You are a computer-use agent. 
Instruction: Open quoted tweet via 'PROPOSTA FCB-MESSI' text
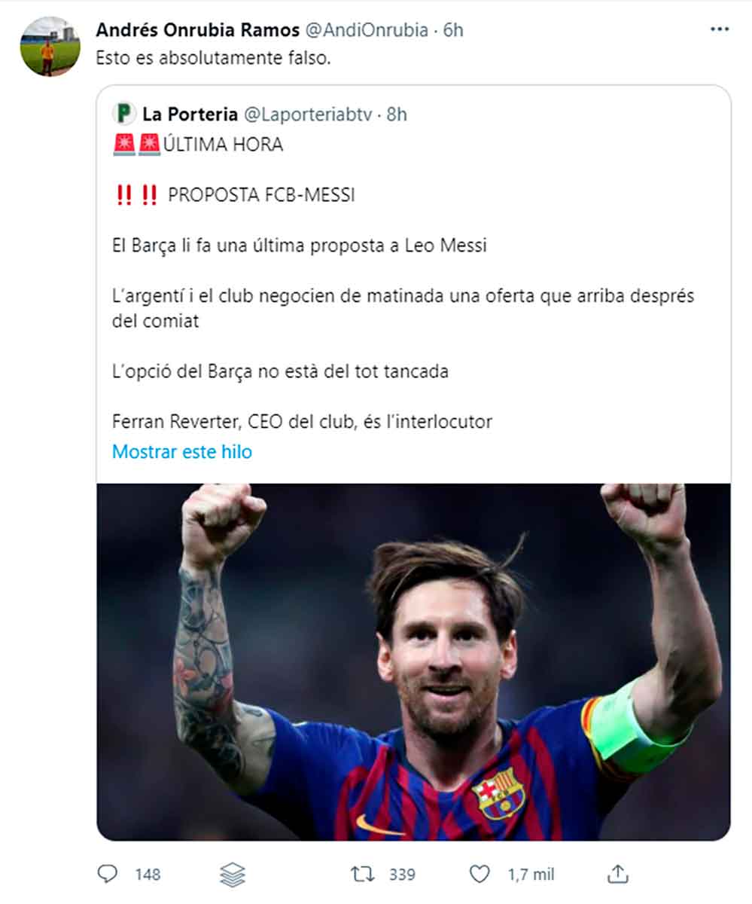tap(260, 195)
